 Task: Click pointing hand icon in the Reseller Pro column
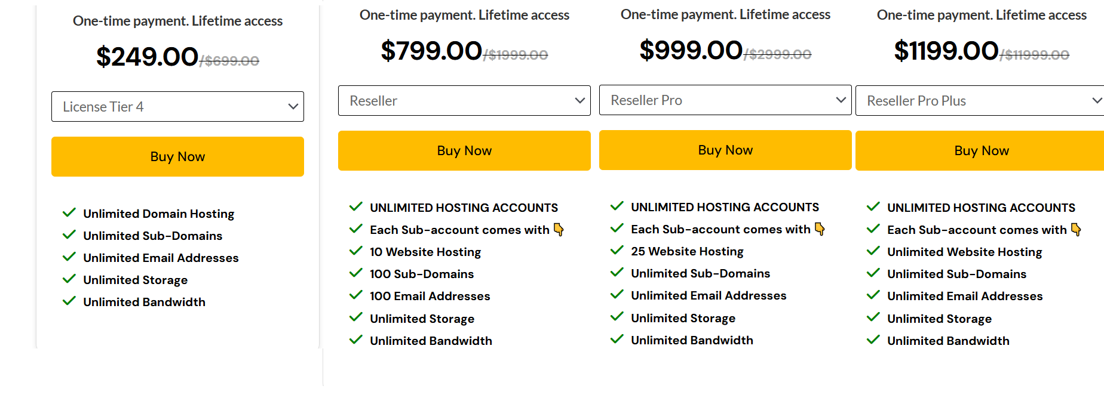pos(820,229)
